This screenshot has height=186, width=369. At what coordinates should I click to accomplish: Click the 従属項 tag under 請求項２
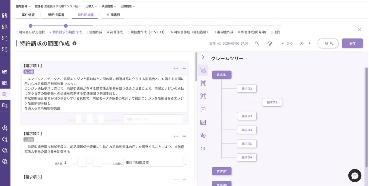29,140
